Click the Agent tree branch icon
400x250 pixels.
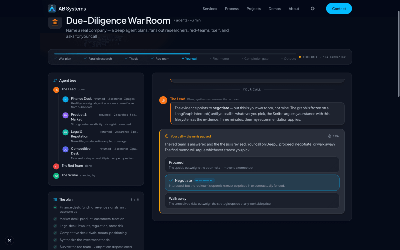click(x=55, y=80)
